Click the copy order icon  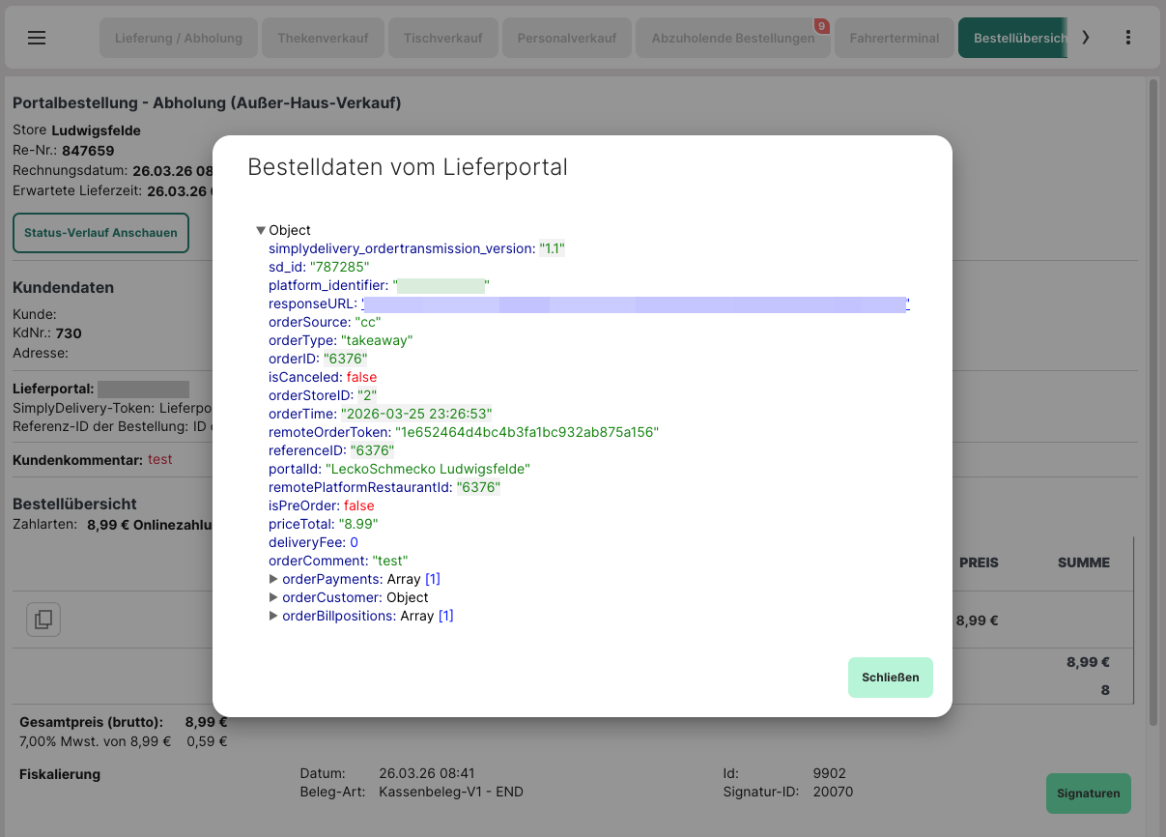coord(43,620)
